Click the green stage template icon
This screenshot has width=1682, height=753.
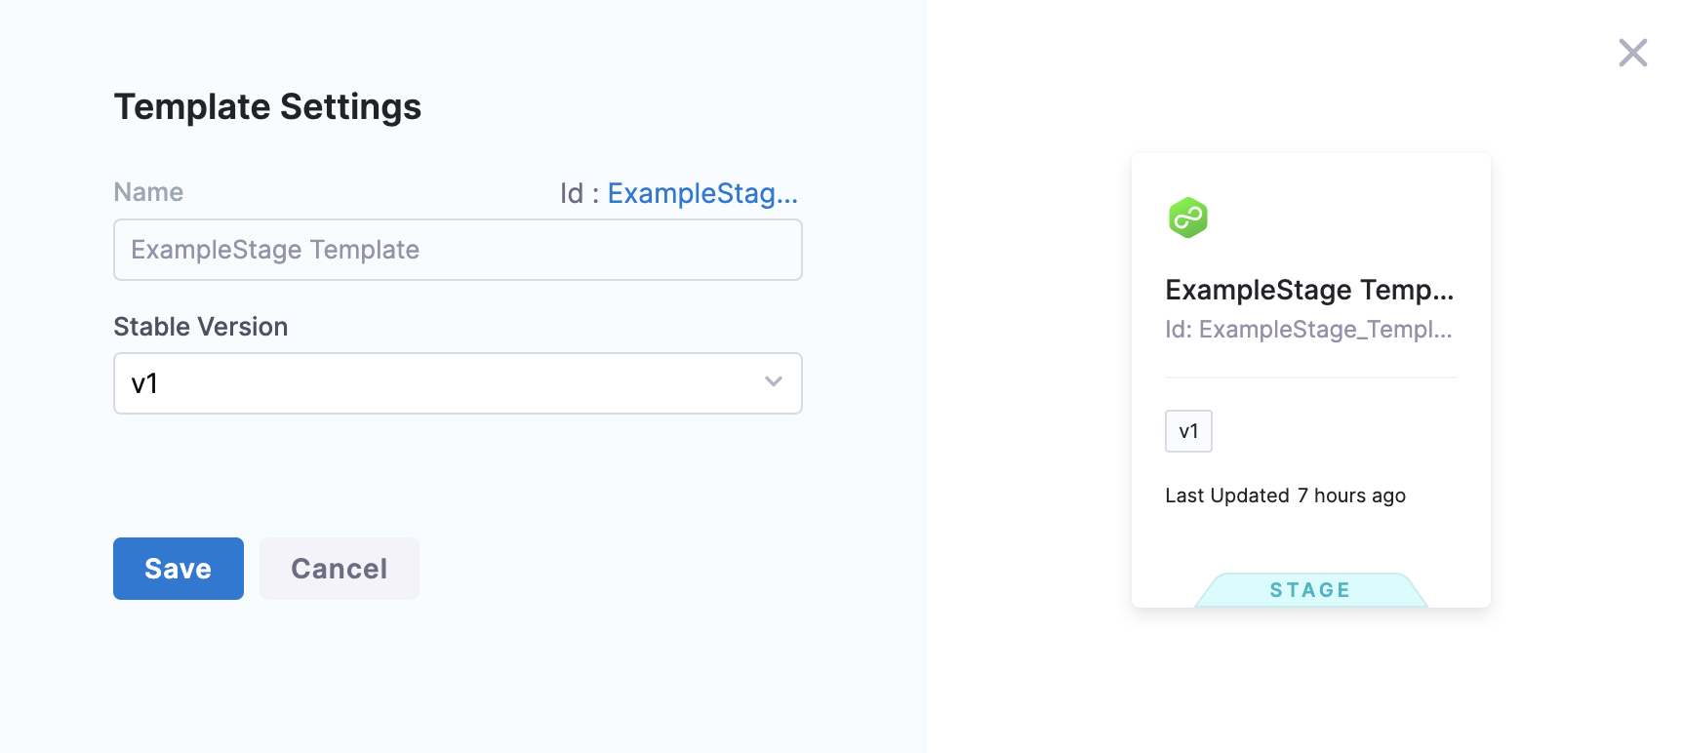point(1188,218)
